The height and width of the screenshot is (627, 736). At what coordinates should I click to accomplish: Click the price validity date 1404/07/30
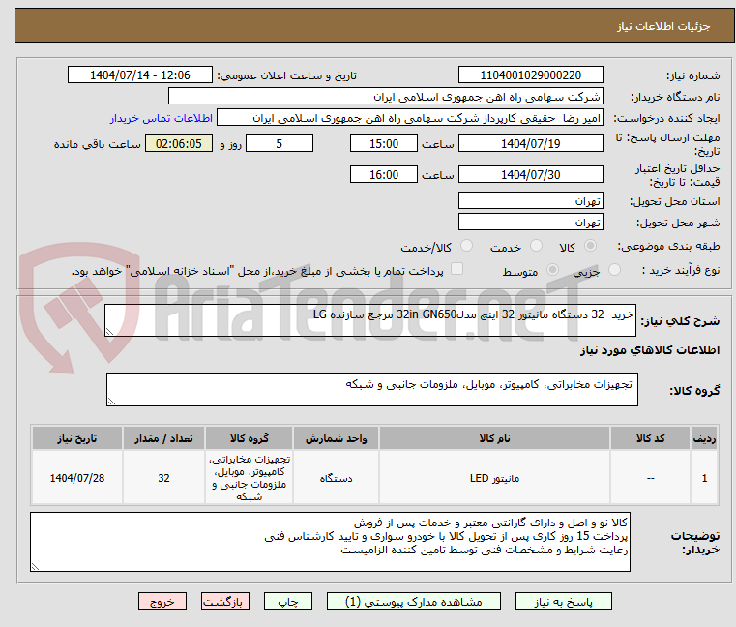pyautogui.click(x=530, y=175)
